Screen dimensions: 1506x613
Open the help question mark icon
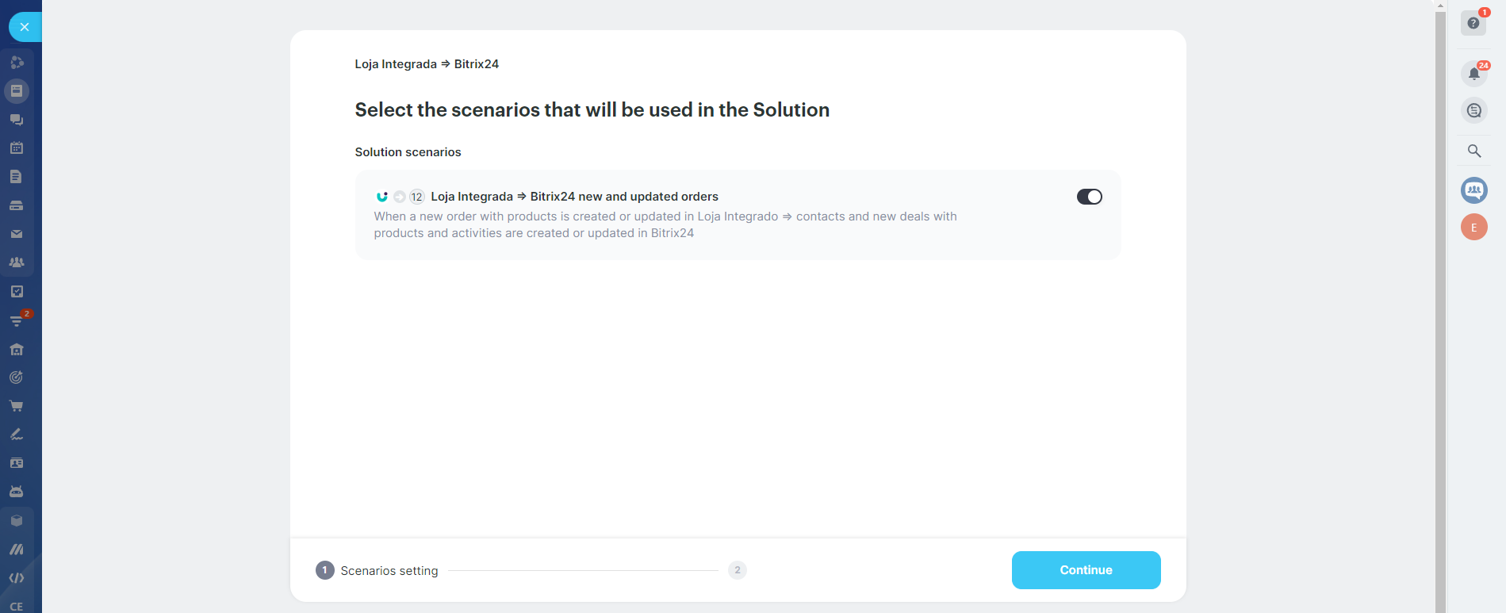tap(1473, 23)
